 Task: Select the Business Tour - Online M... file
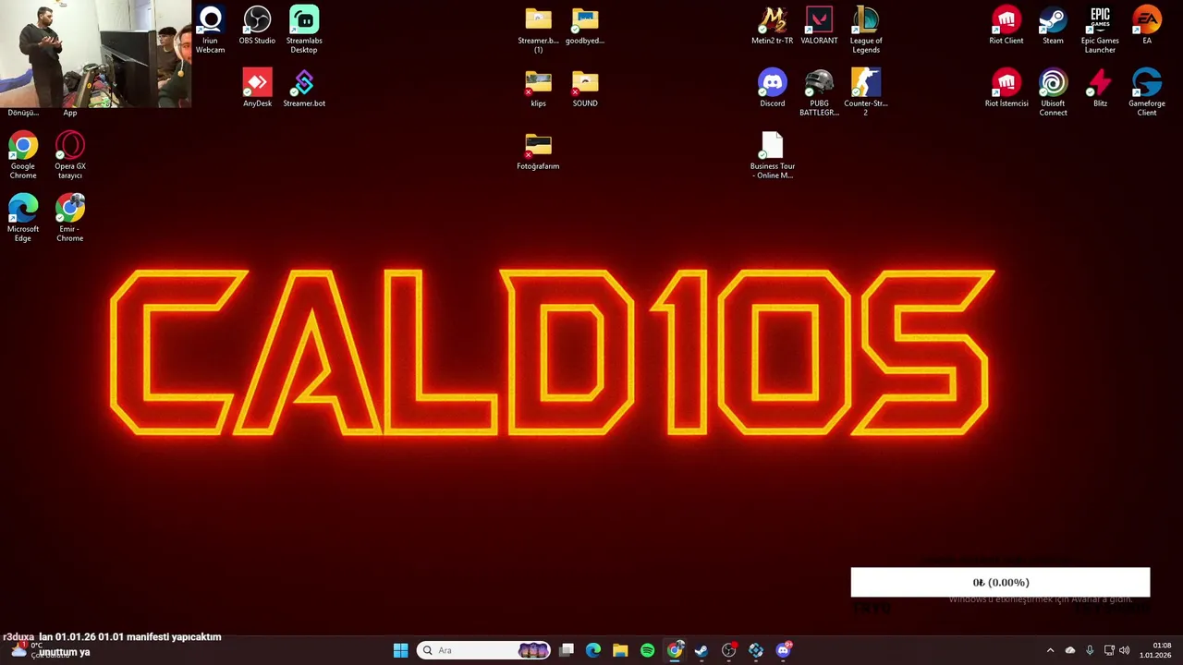pos(773,156)
